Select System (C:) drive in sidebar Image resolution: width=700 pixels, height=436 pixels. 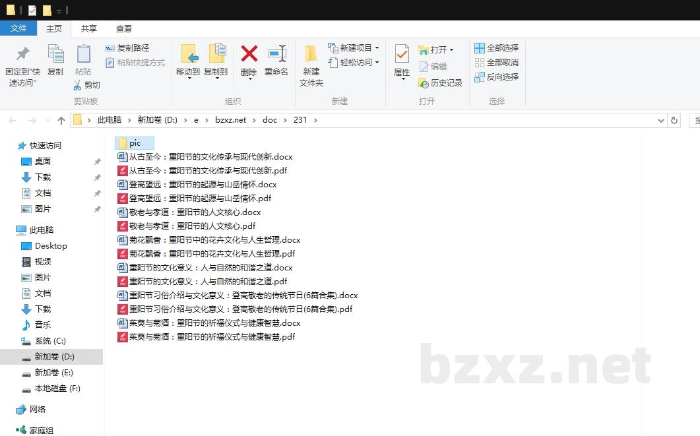click(x=50, y=341)
